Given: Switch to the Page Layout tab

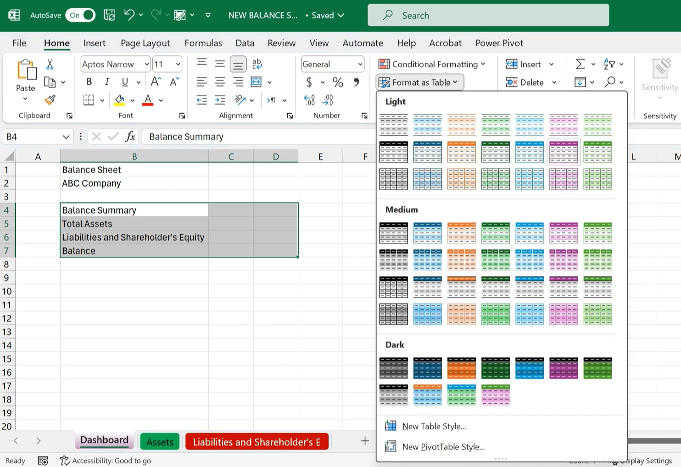Looking at the screenshot, I should (145, 43).
